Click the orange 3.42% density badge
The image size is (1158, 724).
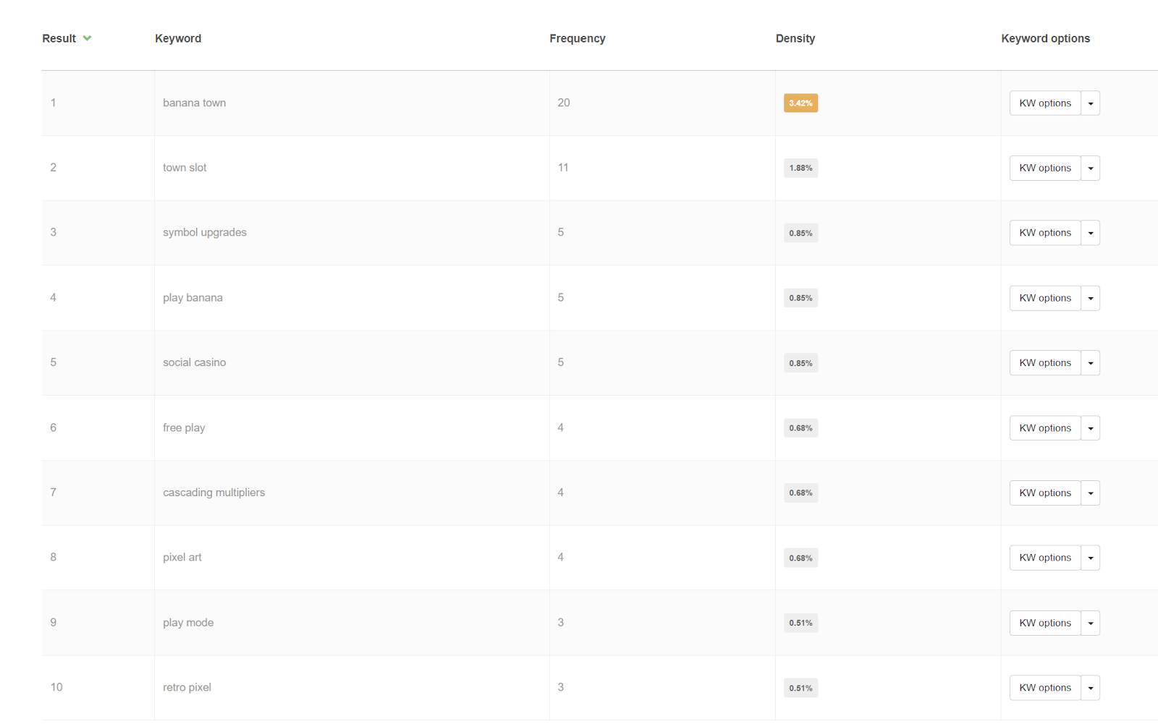pyautogui.click(x=800, y=103)
